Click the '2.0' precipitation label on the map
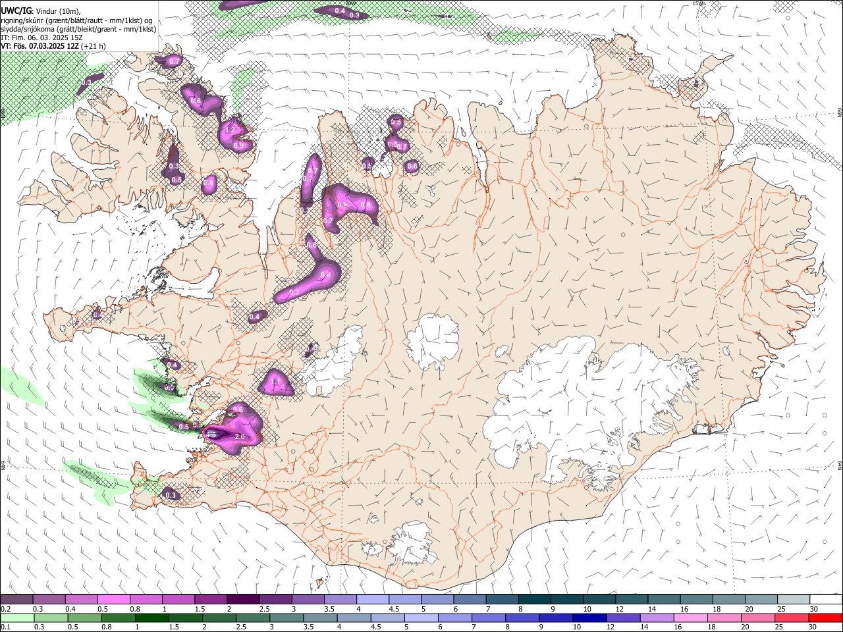 (240, 437)
